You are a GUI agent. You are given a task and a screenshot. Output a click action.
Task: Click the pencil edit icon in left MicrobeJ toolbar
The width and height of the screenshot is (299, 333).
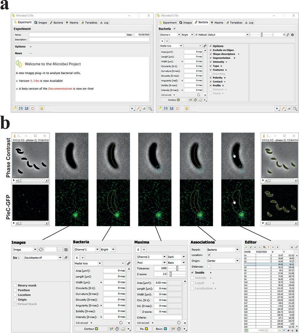[138, 108]
